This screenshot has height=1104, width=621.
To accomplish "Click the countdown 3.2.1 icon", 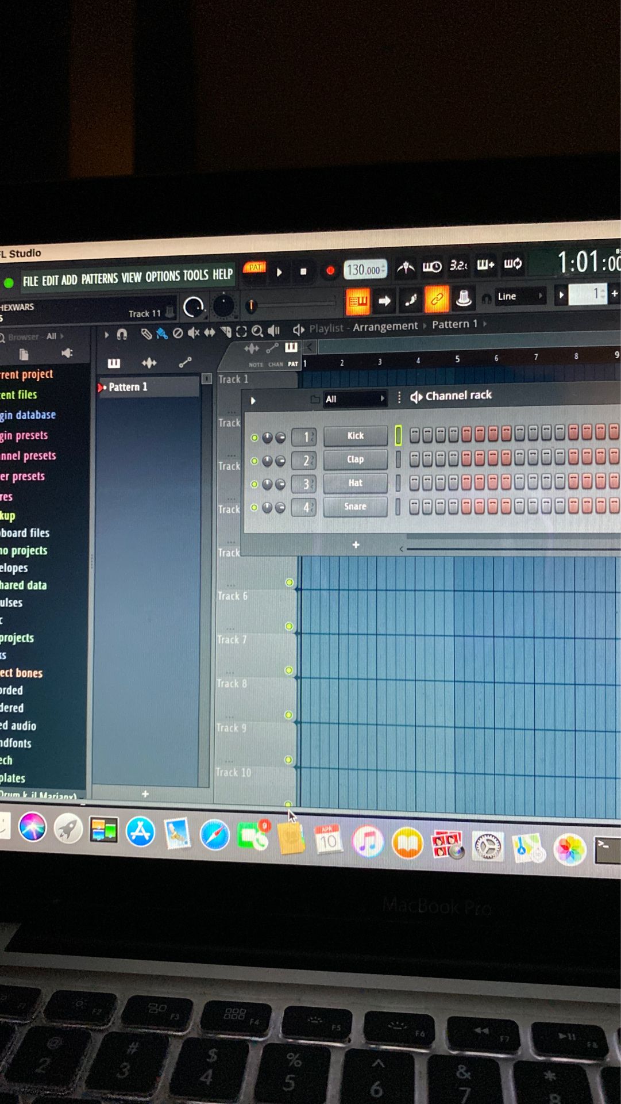I will coord(458,265).
